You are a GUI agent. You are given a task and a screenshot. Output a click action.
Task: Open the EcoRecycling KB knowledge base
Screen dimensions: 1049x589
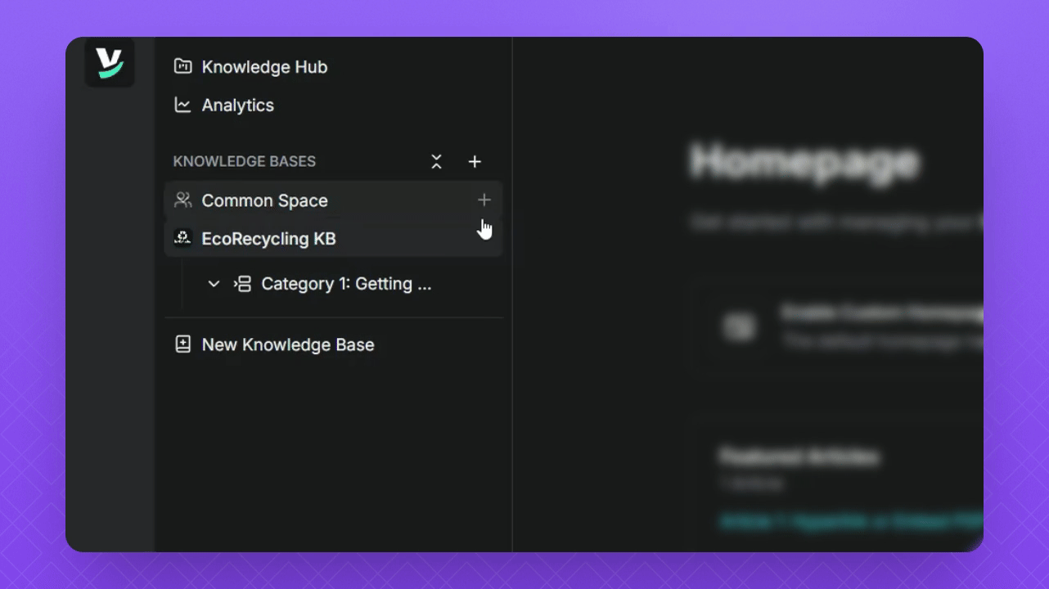(x=268, y=239)
